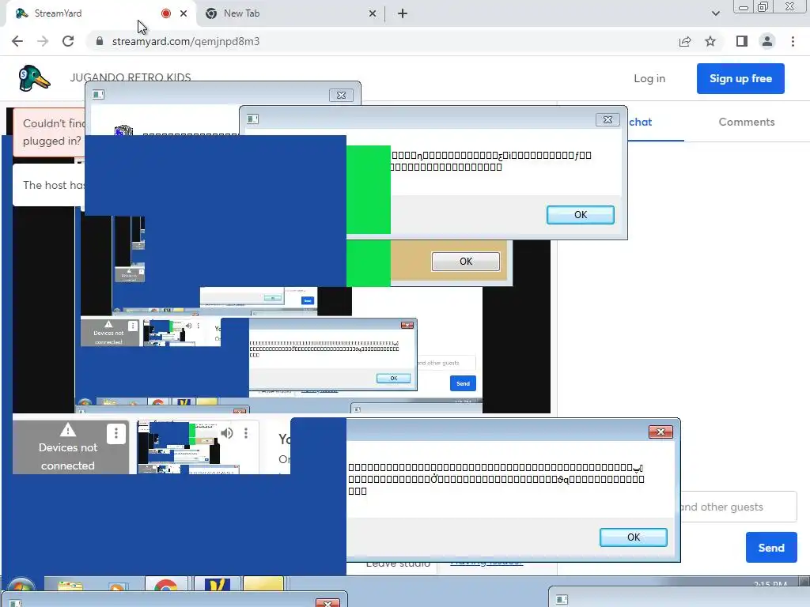
Task: Close the StreamYard tab
Action: point(184,13)
